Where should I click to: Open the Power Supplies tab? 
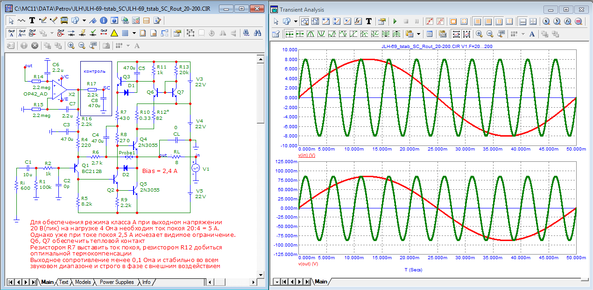(117, 282)
